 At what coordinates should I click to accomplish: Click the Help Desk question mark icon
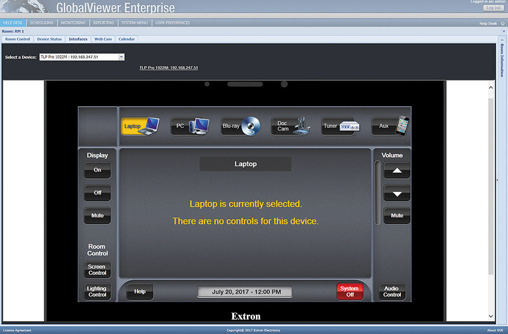(503, 23)
